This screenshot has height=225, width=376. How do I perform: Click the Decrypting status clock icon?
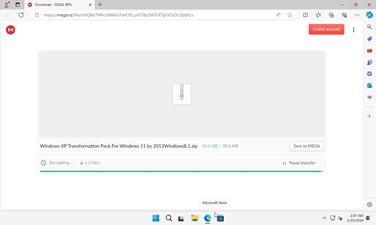point(43,163)
